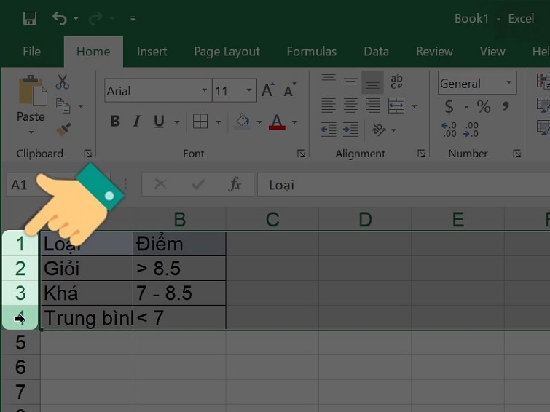550x412 pixels.
Task: Apply the Comma Style format
Action: point(506,106)
